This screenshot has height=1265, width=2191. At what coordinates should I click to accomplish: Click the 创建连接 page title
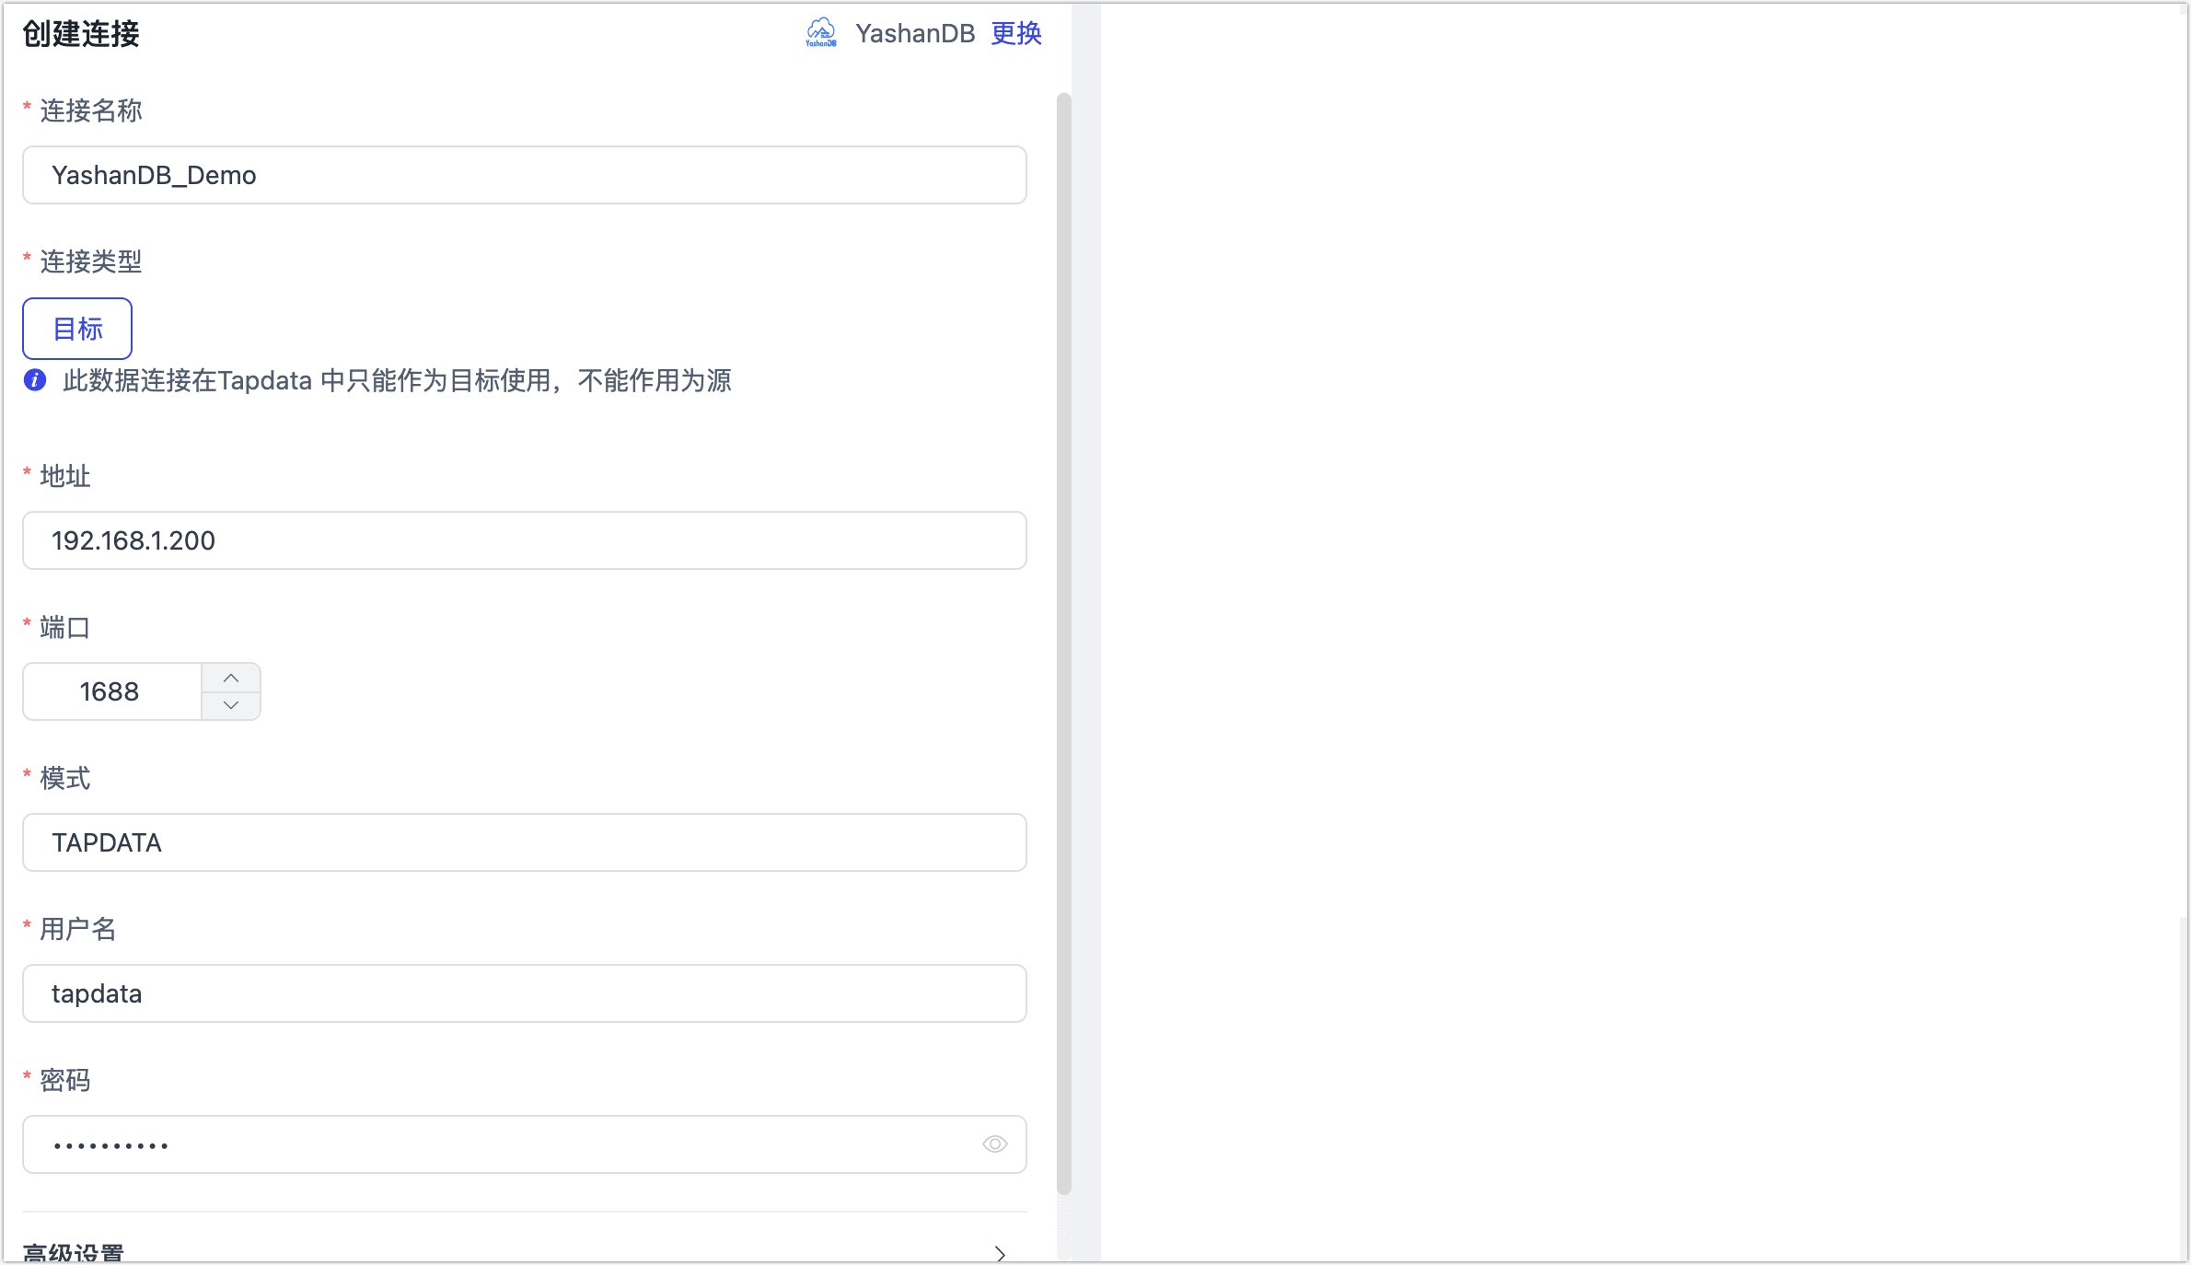point(80,34)
